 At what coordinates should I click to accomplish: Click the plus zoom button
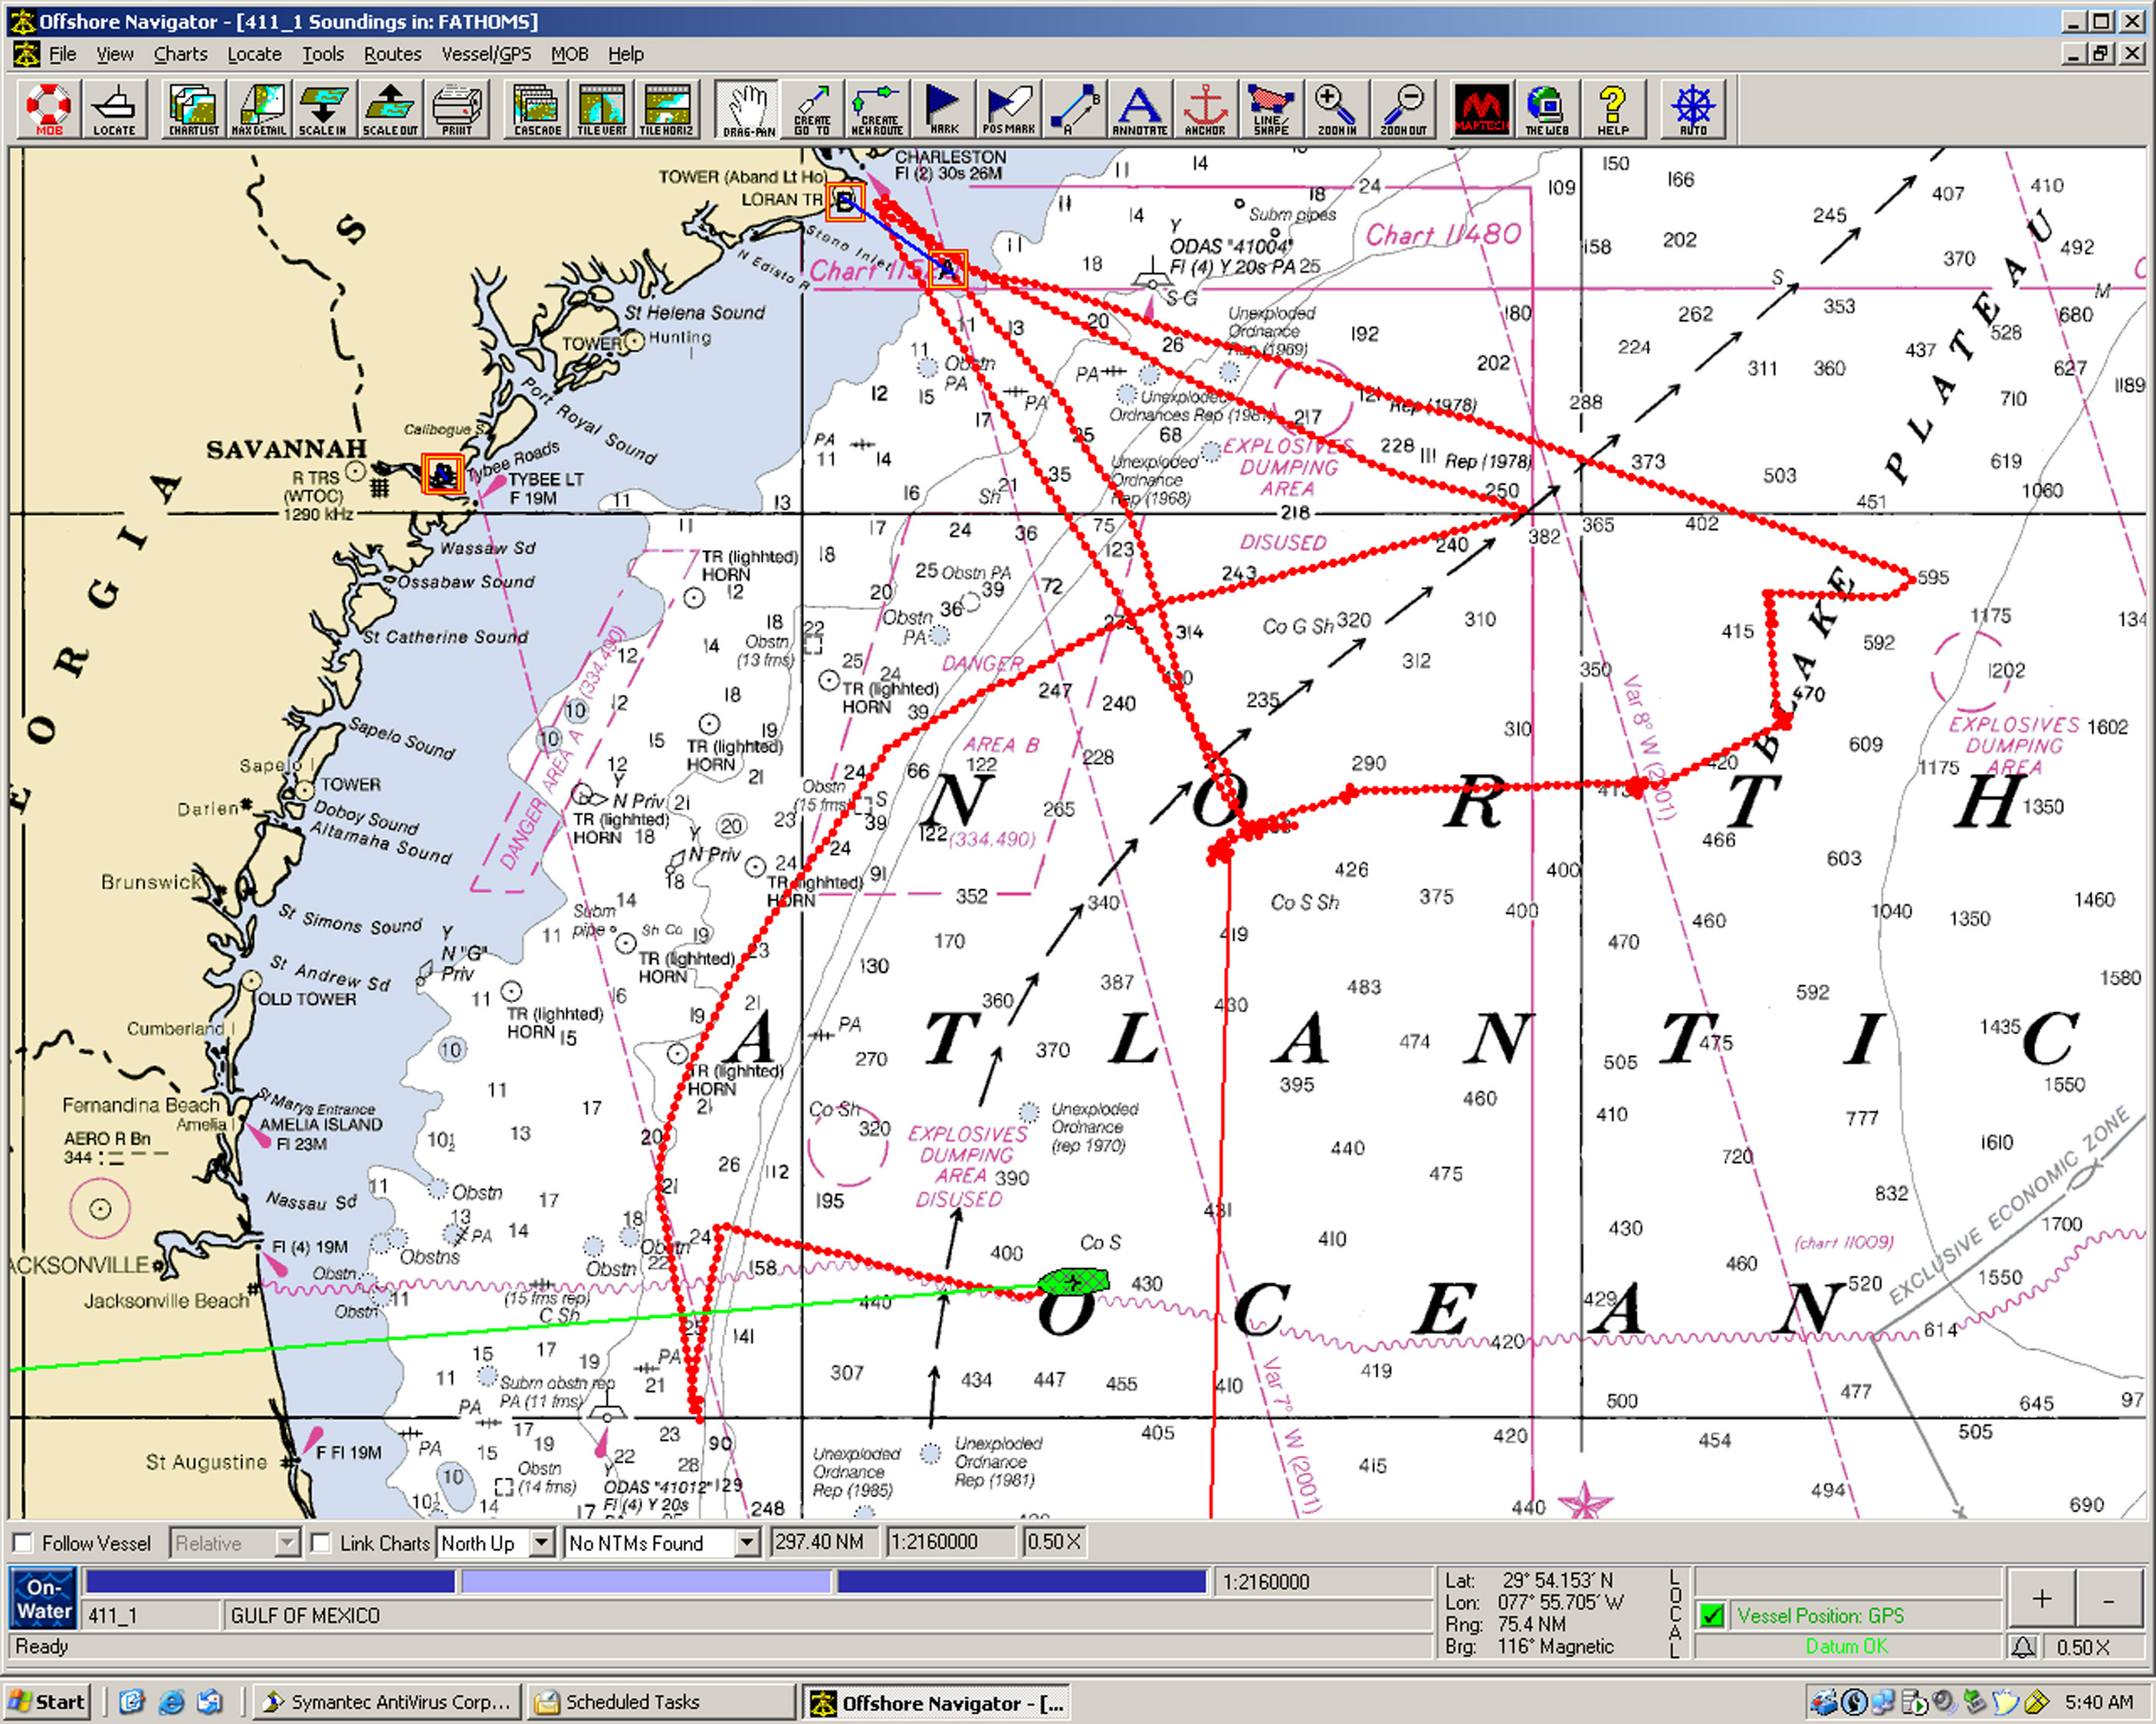point(2041,1598)
